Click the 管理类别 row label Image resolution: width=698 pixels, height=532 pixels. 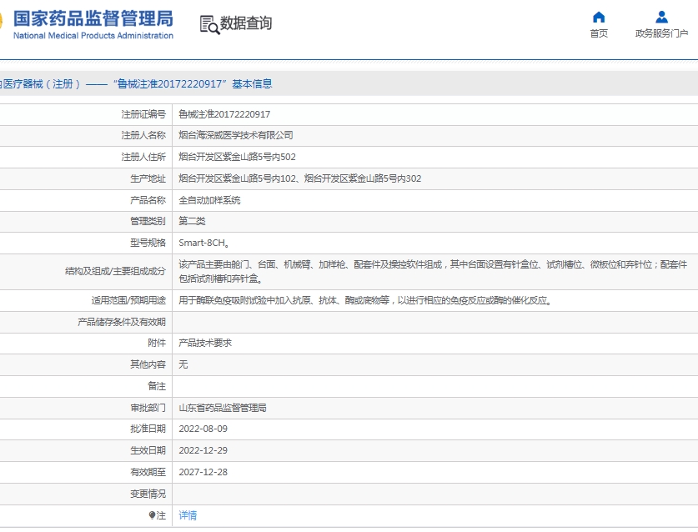[x=148, y=221]
